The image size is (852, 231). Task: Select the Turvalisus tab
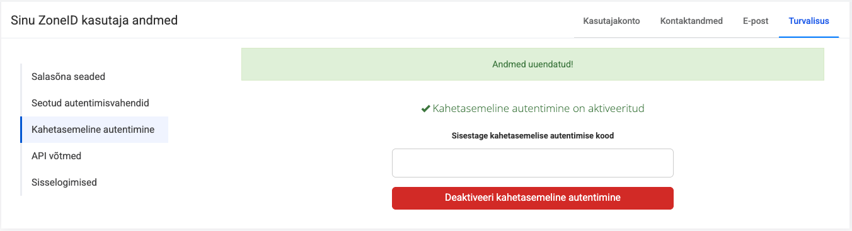[x=809, y=21]
